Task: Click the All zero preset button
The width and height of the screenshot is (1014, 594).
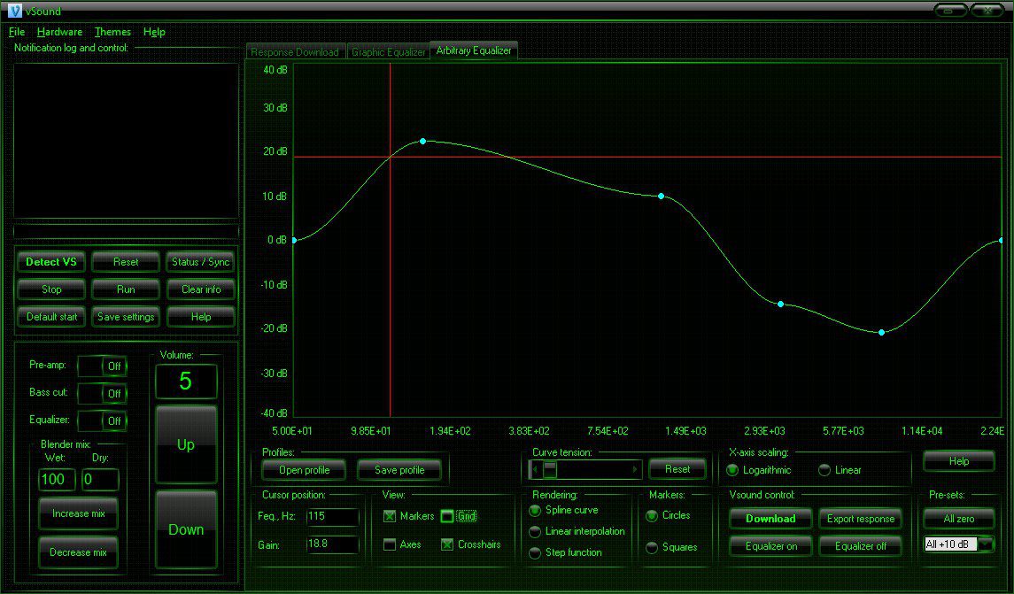Action: (x=958, y=519)
